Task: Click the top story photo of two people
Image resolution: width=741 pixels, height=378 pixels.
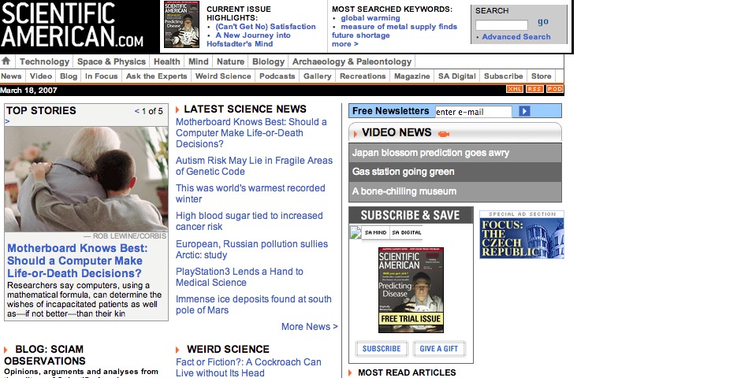Action: pyautogui.click(x=86, y=180)
